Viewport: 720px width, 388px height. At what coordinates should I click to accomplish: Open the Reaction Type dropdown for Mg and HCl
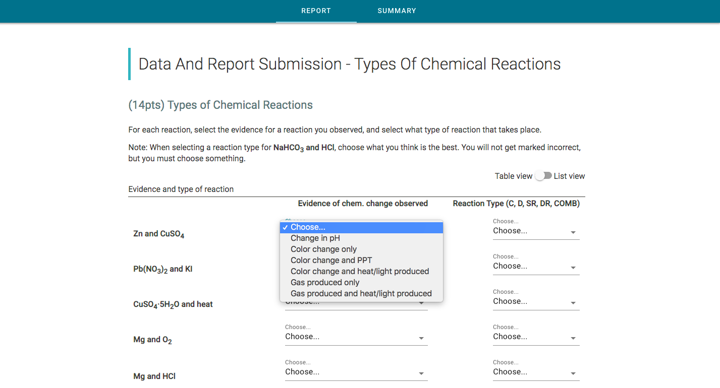[536, 372]
